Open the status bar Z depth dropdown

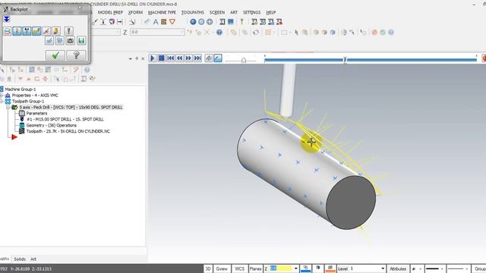click(x=295, y=268)
